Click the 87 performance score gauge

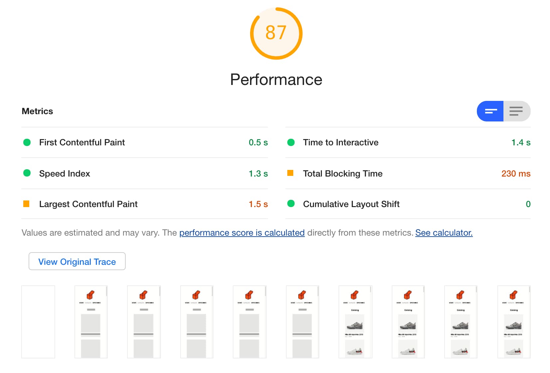[x=276, y=33]
